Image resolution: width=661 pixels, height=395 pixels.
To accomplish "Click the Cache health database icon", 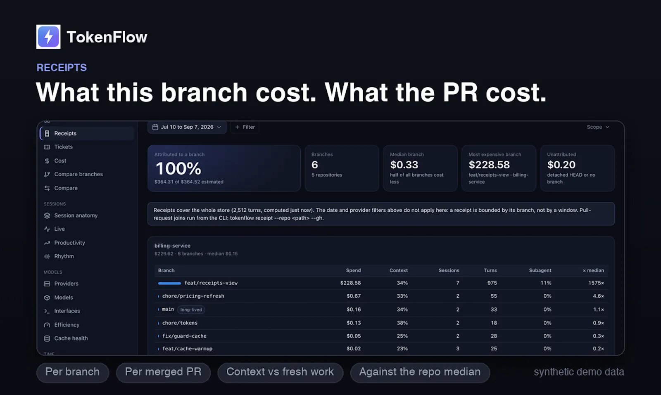I will pos(47,338).
